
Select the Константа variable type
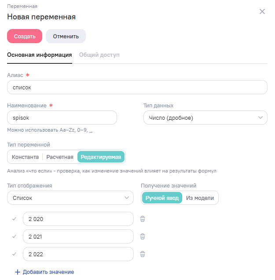click(25, 157)
